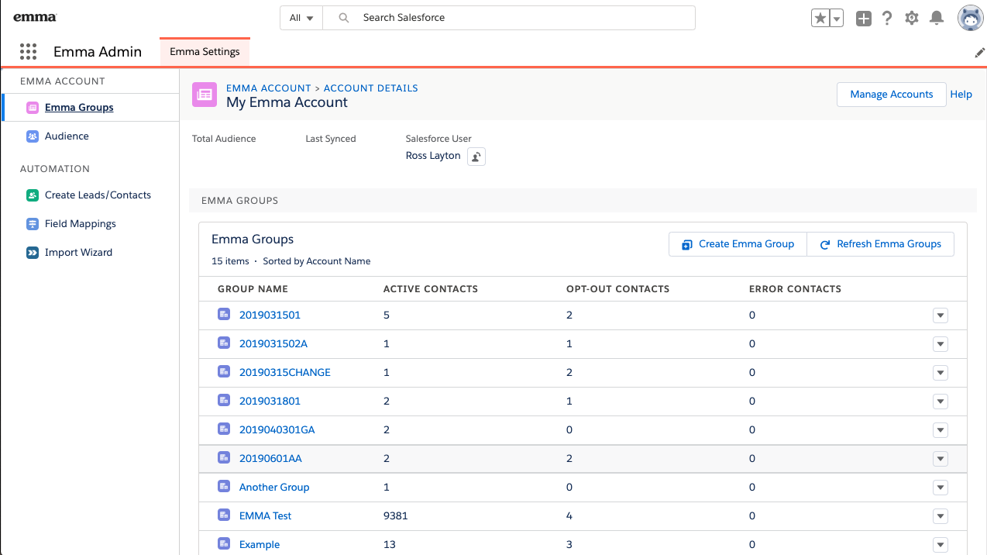Select Audience in sidebar

coord(67,136)
